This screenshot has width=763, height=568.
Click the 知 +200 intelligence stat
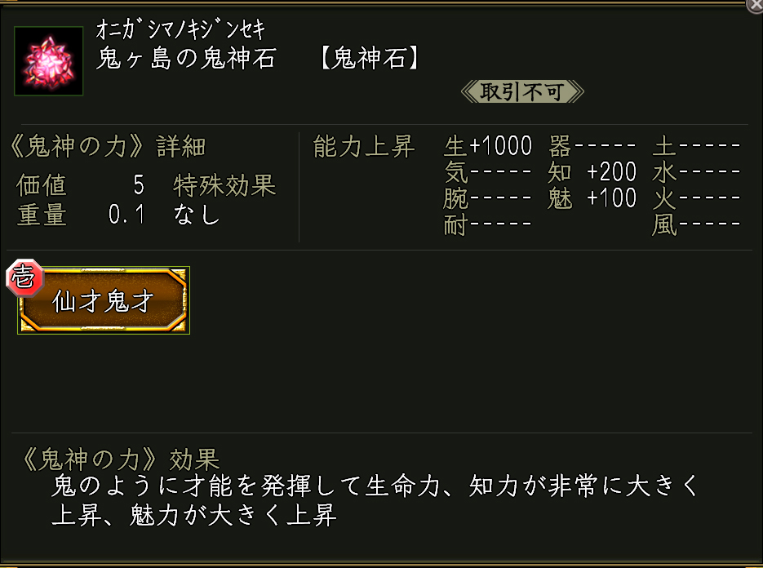[x=592, y=172]
